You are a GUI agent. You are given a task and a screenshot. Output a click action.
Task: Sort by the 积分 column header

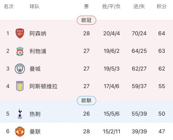click(x=162, y=6)
